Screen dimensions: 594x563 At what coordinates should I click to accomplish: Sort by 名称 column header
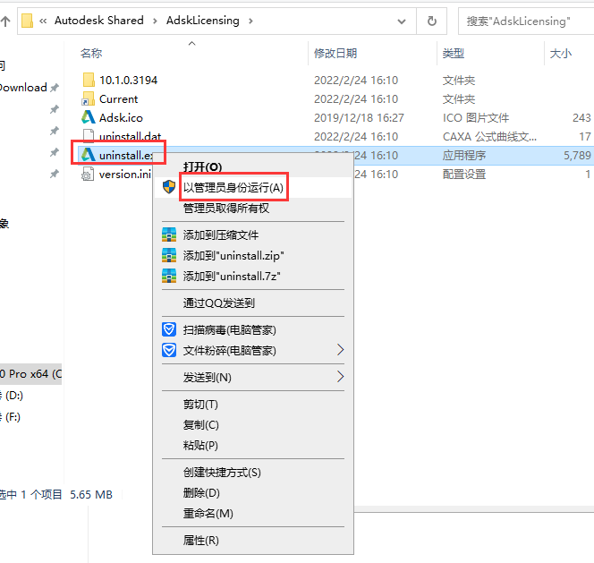[x=91, y=53]
